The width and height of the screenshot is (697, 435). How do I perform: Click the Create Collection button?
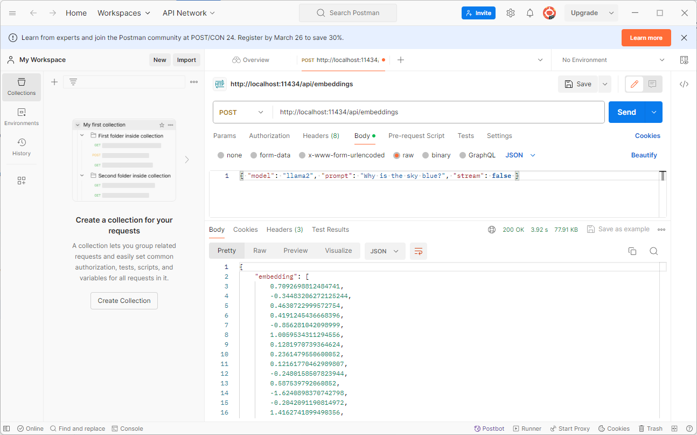[x=124, y=301]
